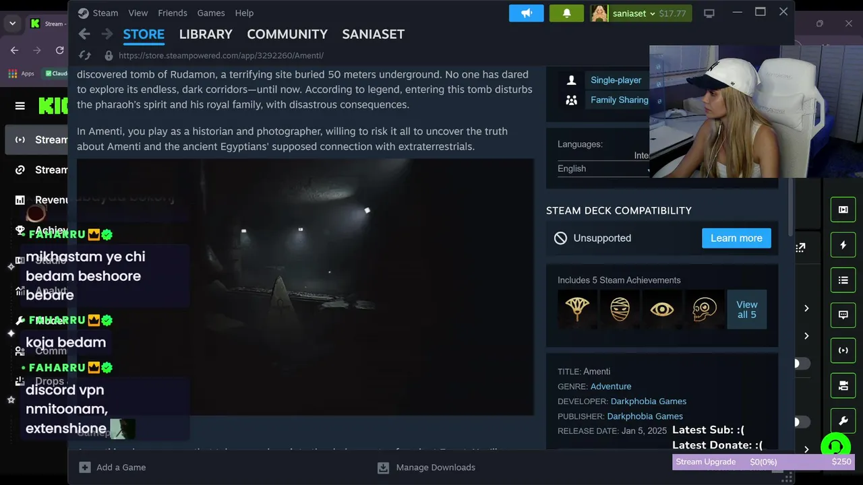Click the Kick dashboard chat bubble icon

(x=843, y=315)
